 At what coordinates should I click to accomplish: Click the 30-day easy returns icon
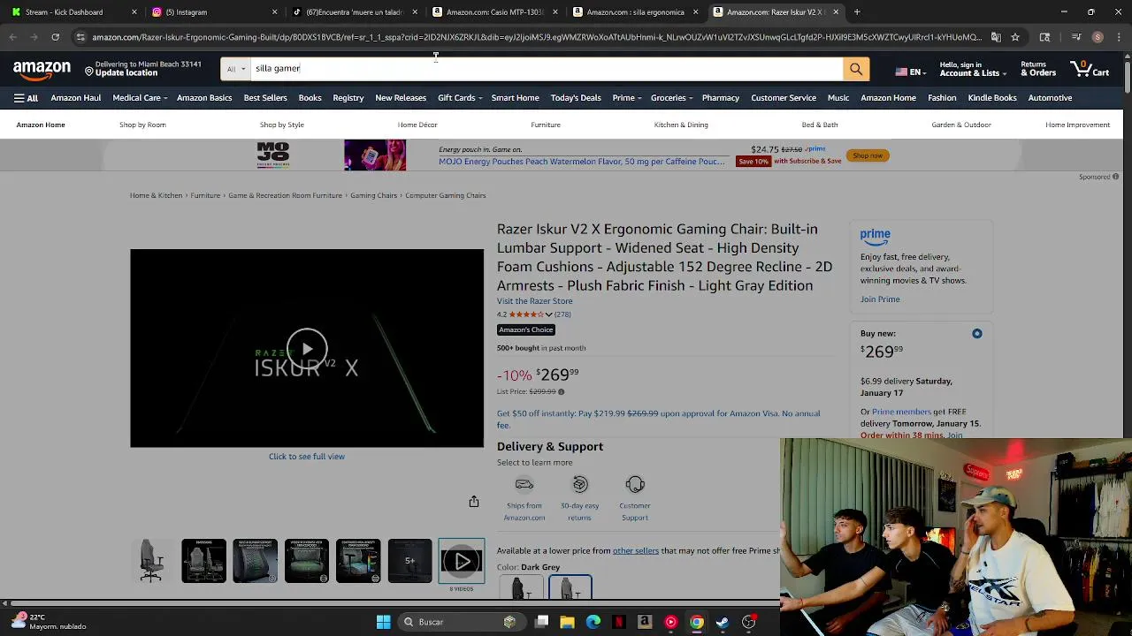click(580, 484)
